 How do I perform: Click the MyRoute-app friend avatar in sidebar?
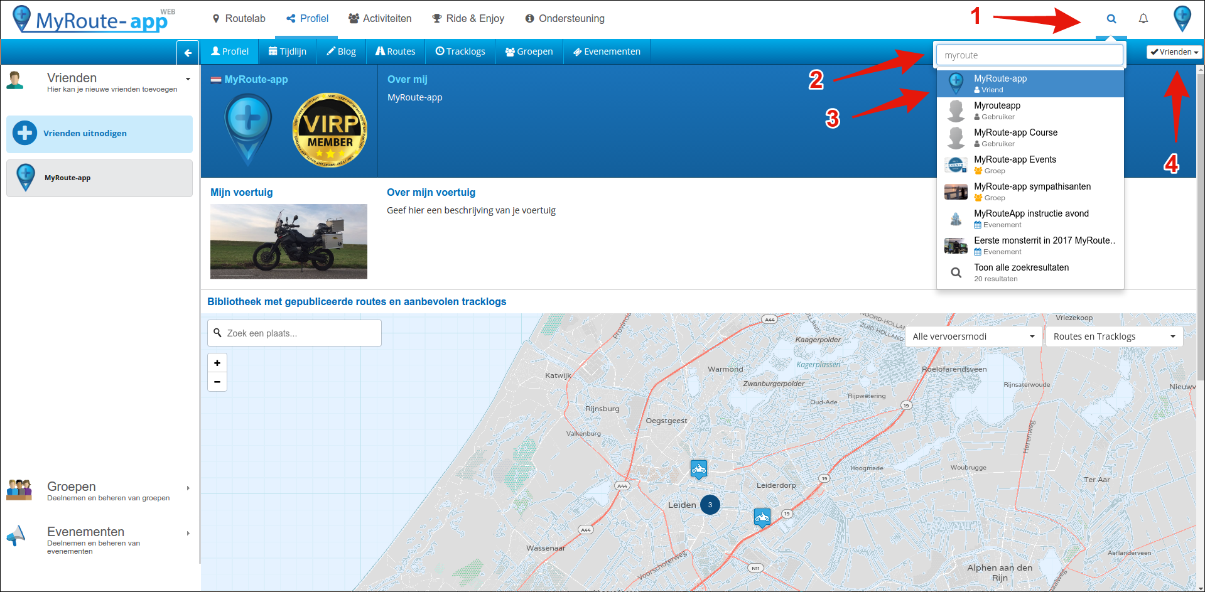tap(26, 178)
